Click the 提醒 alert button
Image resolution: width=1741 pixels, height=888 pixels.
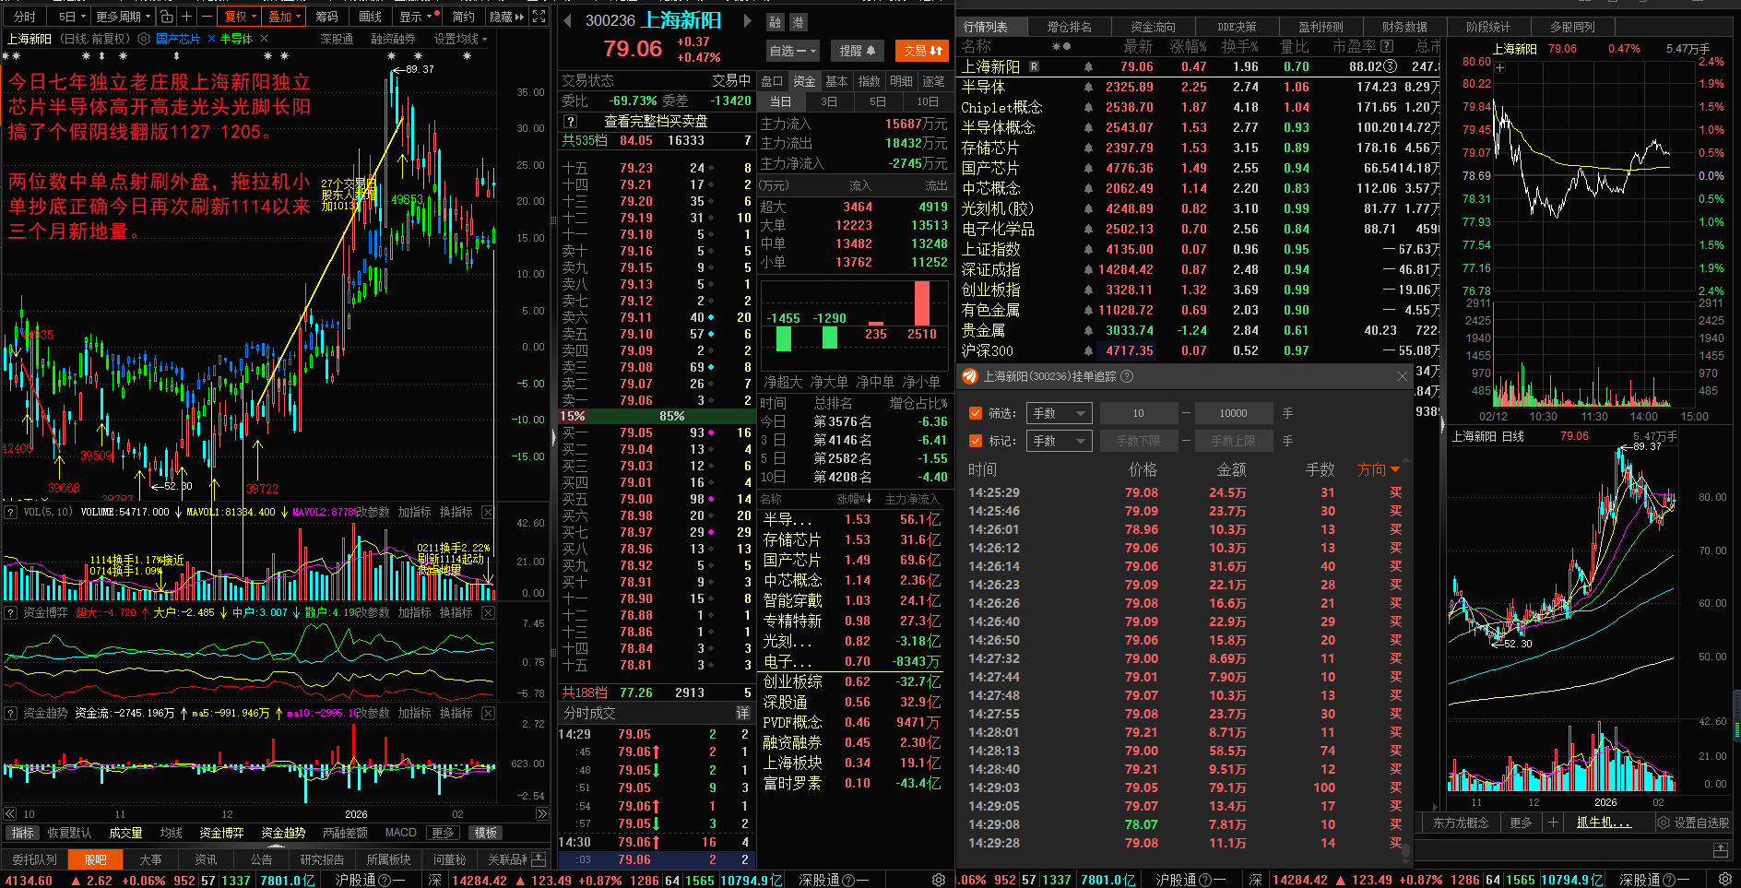pos(857,51)
